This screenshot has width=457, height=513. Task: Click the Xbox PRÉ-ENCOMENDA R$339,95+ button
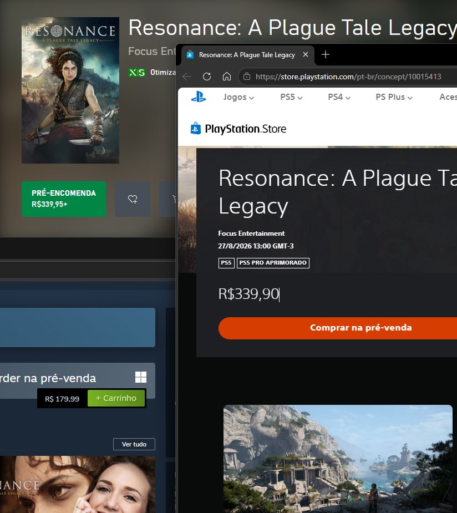click(x=64, y=199)
